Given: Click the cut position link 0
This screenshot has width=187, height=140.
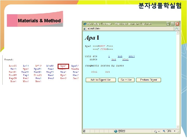Looking at the screenshot, I should [x=109, y=56].
